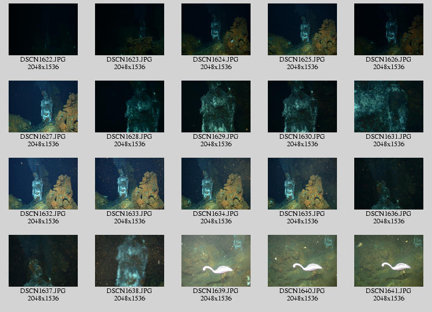Open the DSCN1631.JPG close-up thumbnail
Image resolution: width=432 pixels, height=312 pixels.
click(x=389, y=106)
